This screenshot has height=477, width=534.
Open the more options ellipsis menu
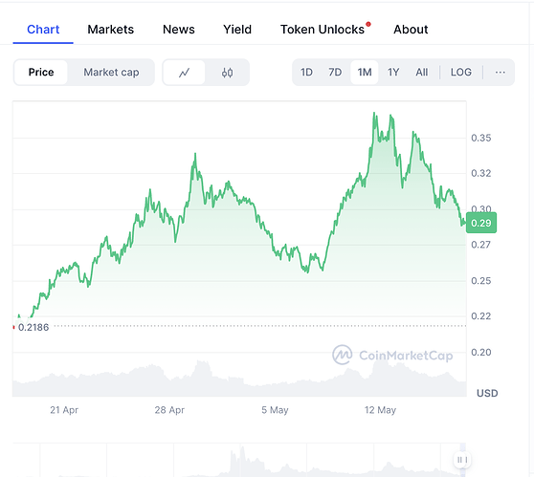500,73
